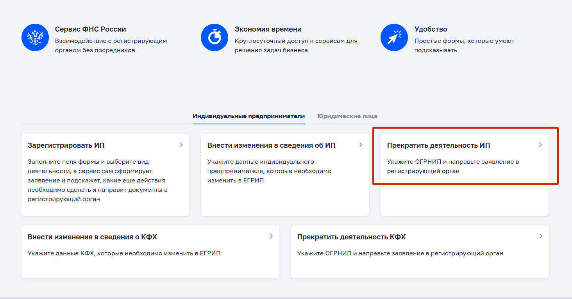Click description text in Зарегистрировать ИП card
Image resolution: width=572 pixels, height=299 pixels.
[98, 180]
